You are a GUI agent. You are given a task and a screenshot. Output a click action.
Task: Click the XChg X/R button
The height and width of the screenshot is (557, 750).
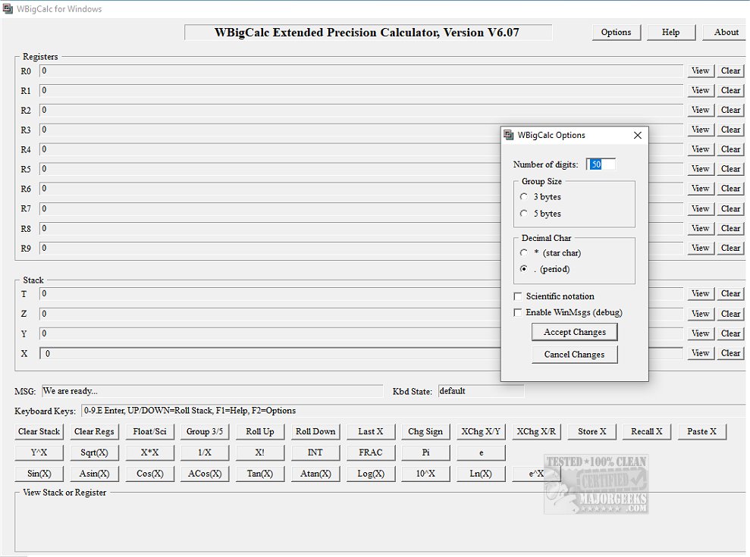[x=536, y=431]
